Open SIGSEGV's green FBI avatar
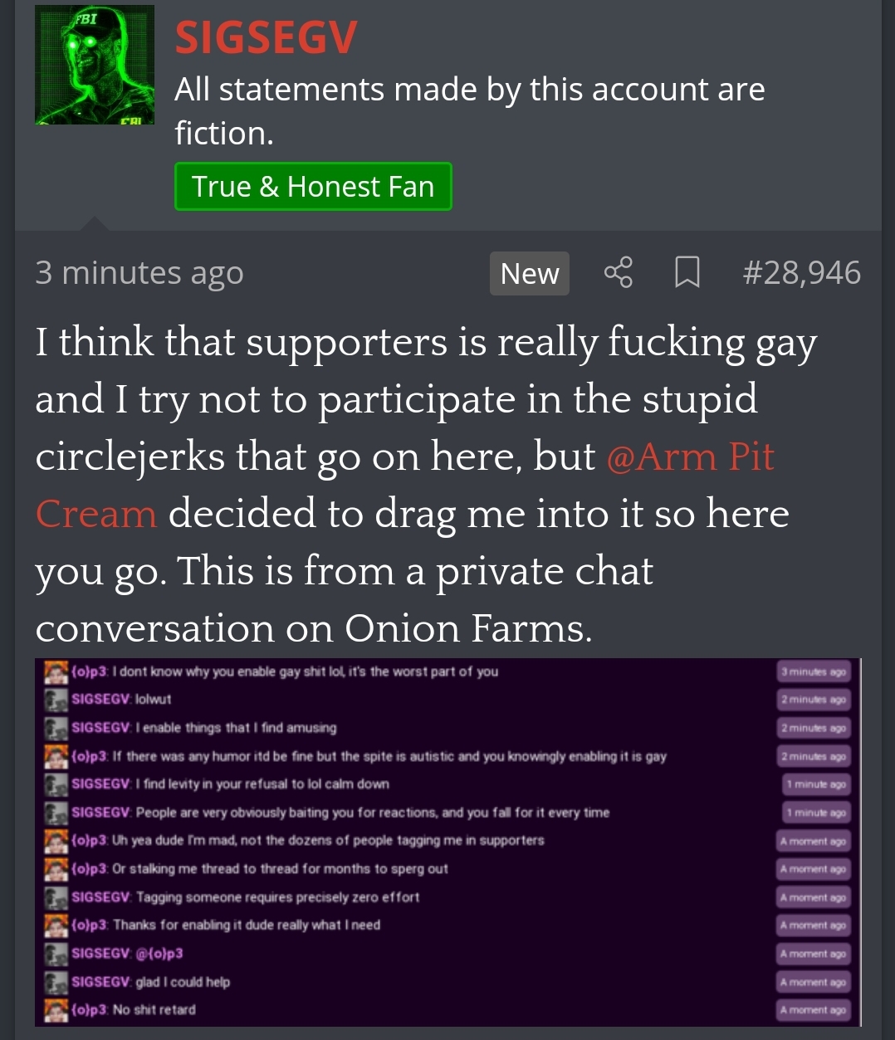Screen dimensions: 895x1040 pyautogui.click(x=95, y=66)
